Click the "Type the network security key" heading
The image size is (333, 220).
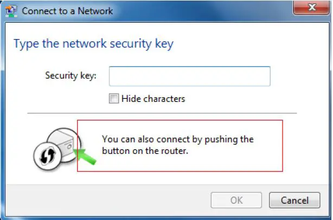[x=93, y=44]
